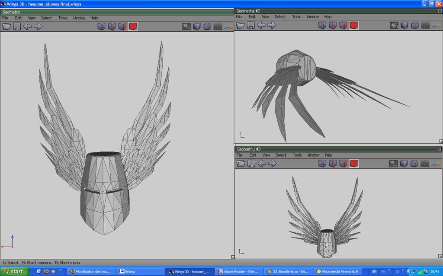The image size is (443, 276).
Task: Save the model using Geometry #2 floppy icon
Action: 251,25
